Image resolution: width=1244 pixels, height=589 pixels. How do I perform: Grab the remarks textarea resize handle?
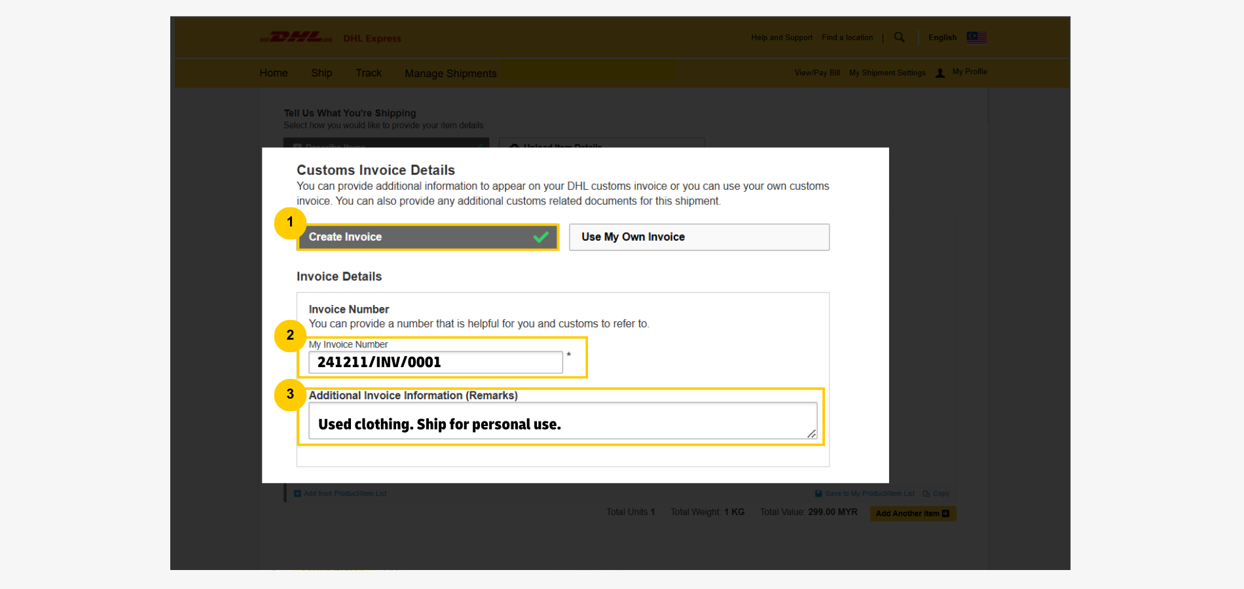812,434
